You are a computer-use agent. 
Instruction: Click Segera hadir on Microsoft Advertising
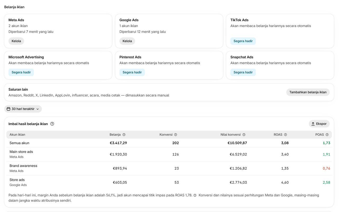21,72
